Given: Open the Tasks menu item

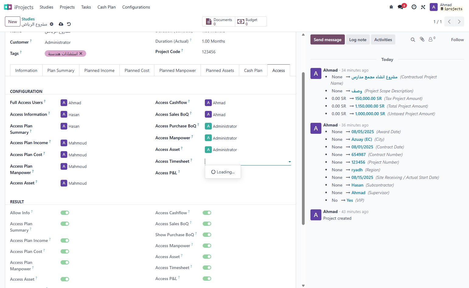Looking at the screenshot, I should pyautogui.click(x=86, y=7).
